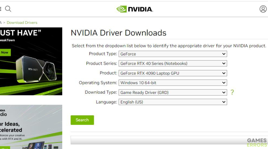Open the user account profile icon
The width and height of the screenshot is (268, 149).
(x=263, y=9)
